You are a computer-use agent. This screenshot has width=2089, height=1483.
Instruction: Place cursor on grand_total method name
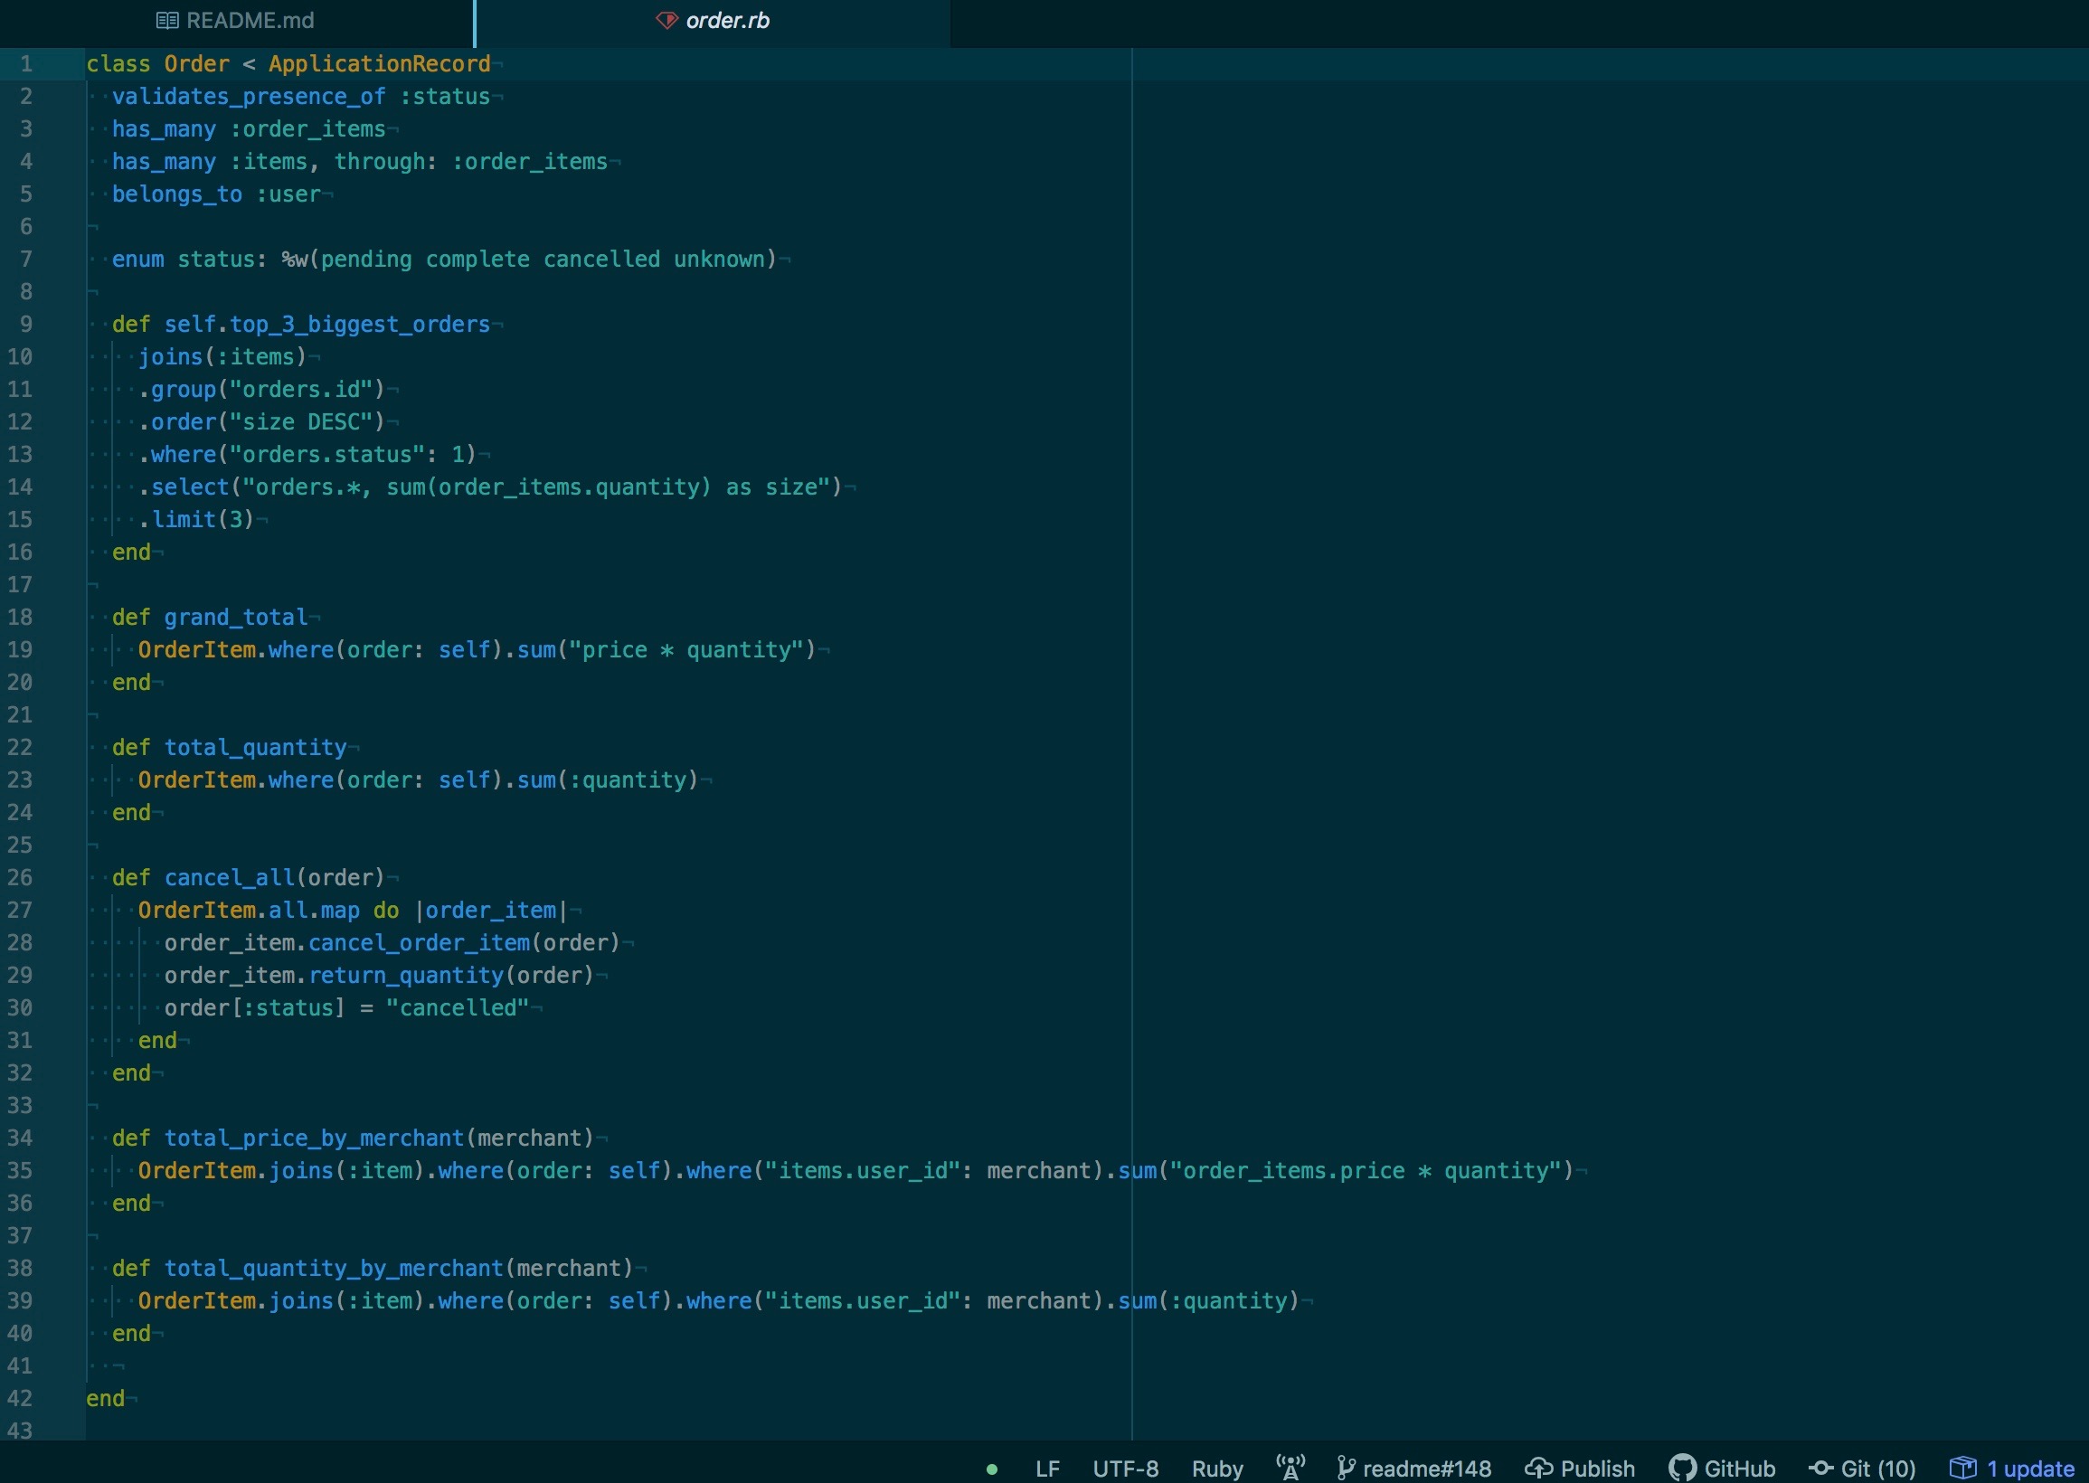point(235,618)
